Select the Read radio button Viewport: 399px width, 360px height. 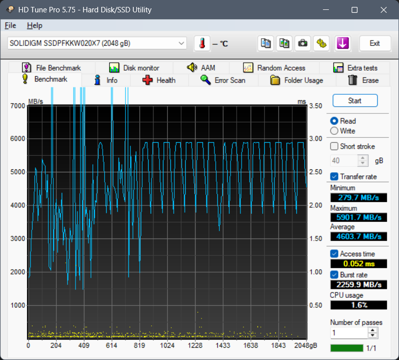(343, 121)
